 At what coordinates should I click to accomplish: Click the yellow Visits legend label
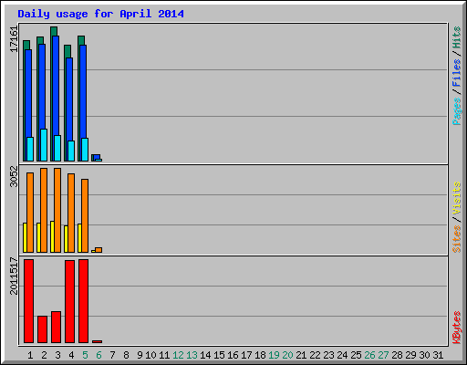(x=457, y=199)
